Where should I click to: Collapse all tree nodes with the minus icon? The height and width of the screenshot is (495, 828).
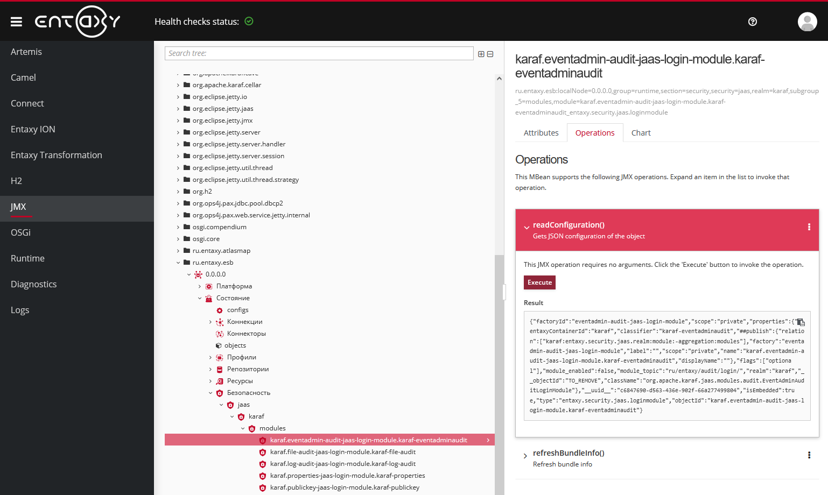(x=490, y=53)
